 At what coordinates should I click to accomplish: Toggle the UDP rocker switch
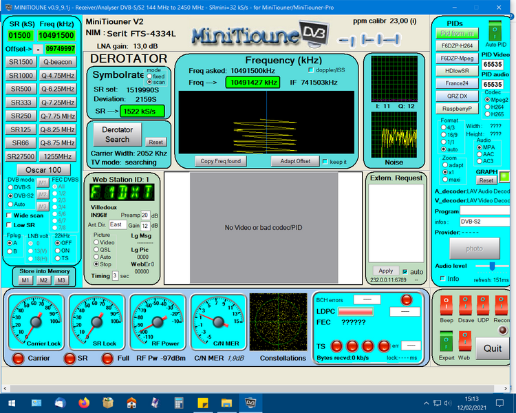click(483, 306)
